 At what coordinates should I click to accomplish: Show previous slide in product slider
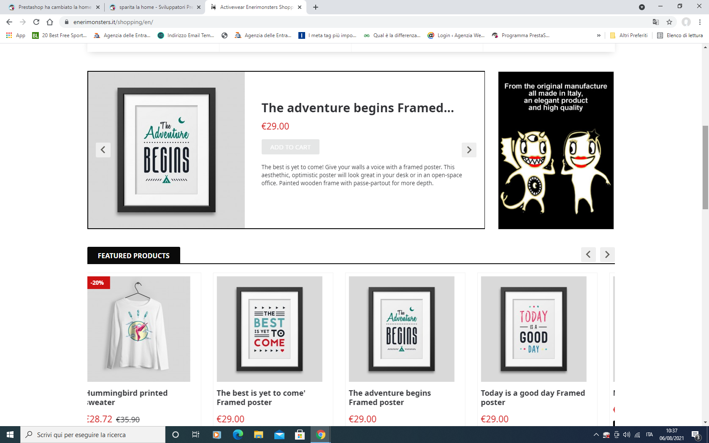point(103,150)
